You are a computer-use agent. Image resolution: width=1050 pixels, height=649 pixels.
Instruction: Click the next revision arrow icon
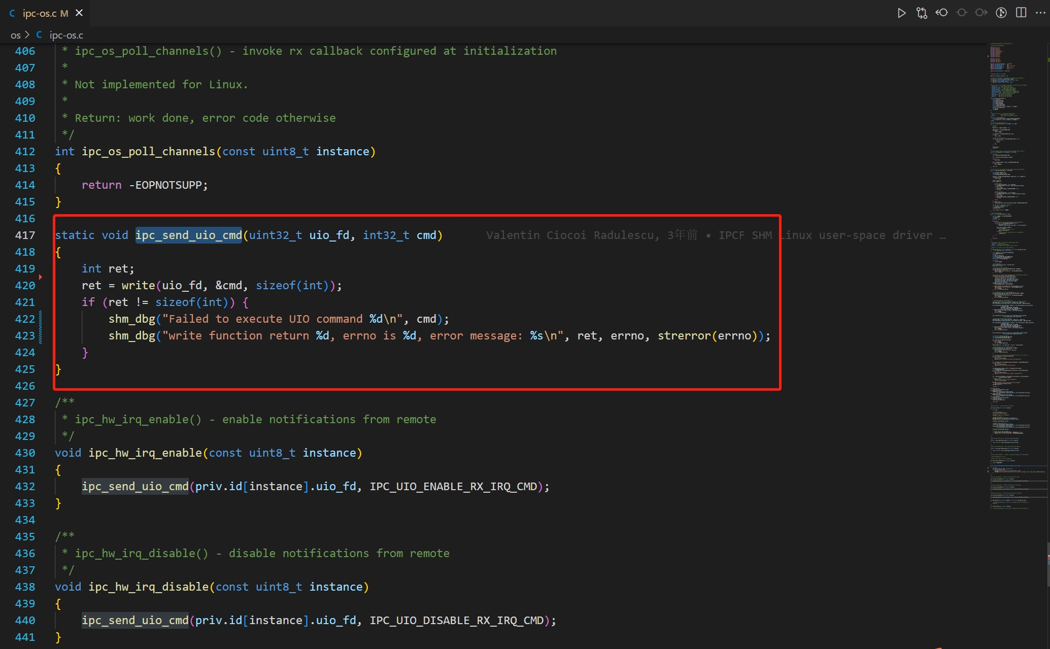(x=981, y=13)
